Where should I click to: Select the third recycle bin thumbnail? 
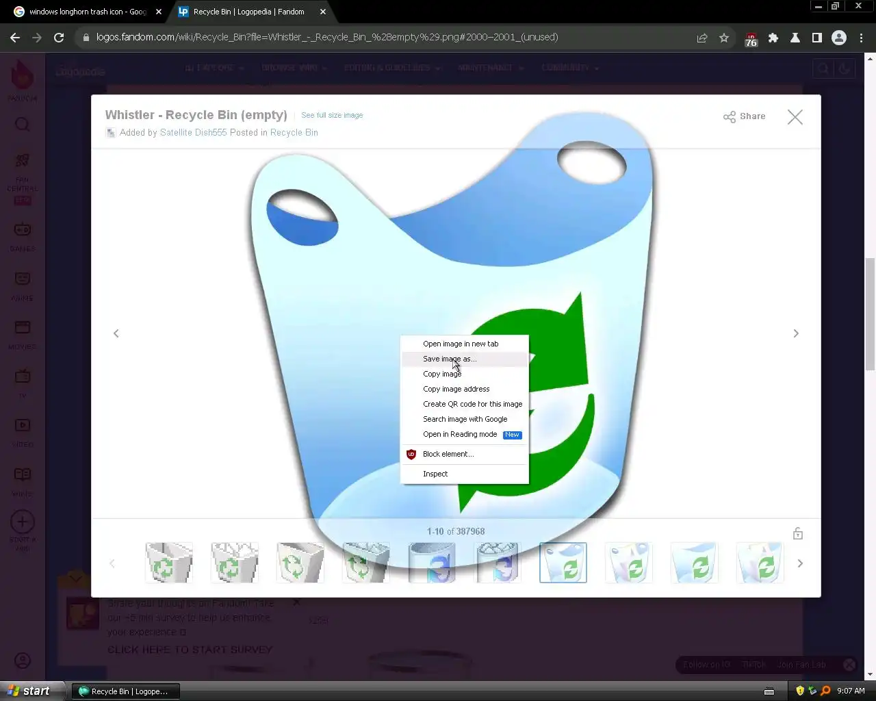pyautogui.click(x=300, y=563)
